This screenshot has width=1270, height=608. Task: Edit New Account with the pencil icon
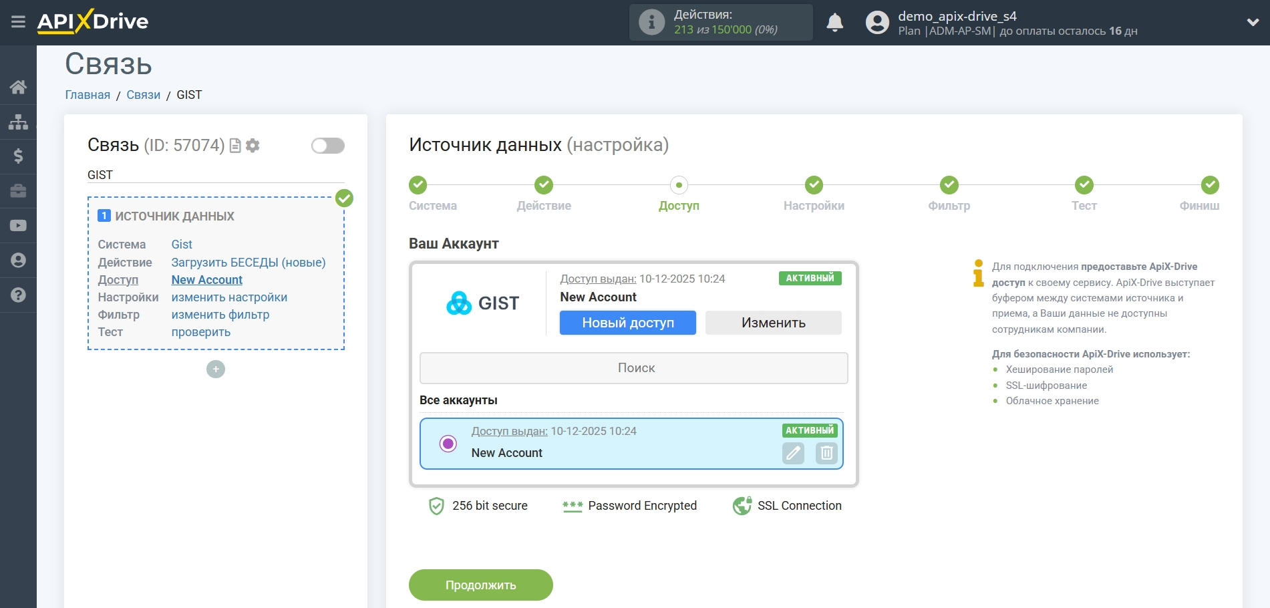point(794,453)
